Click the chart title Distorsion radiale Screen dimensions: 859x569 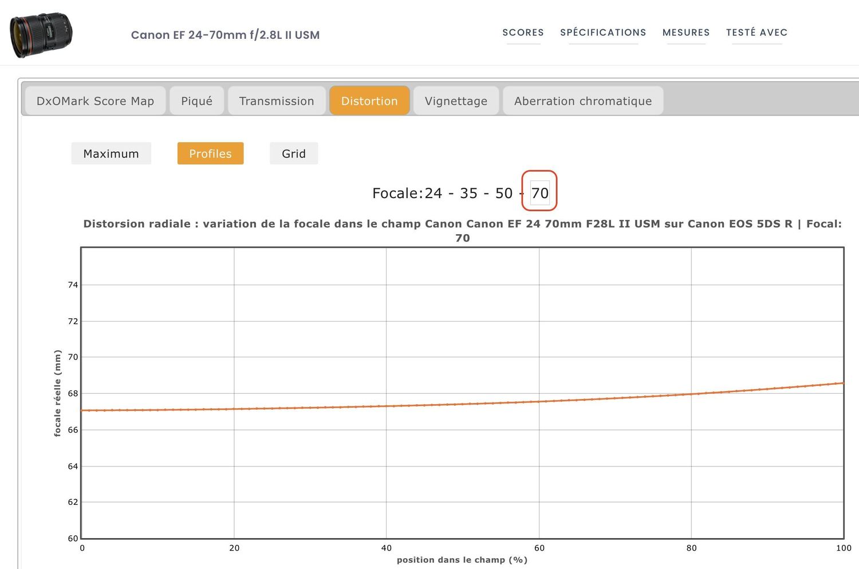(x=463, y=231)
